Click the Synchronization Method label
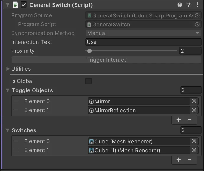 tap(43, 33)
